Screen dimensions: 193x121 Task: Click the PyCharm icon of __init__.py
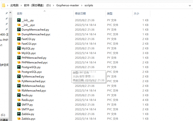point(19,20)
